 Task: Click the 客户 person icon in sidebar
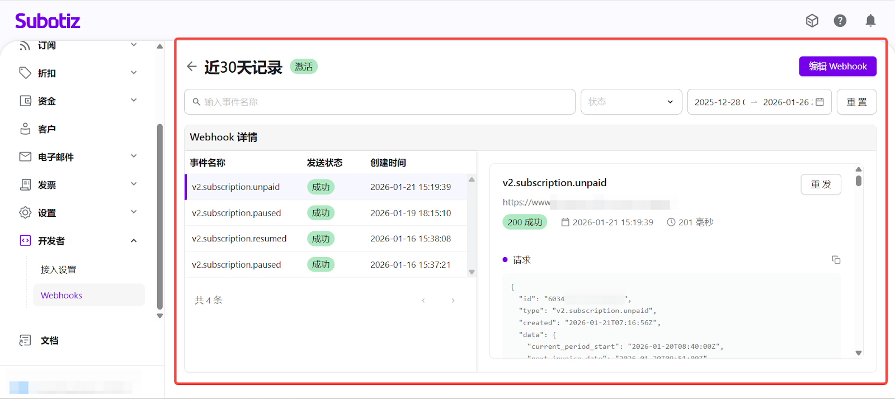pos(25,129)
